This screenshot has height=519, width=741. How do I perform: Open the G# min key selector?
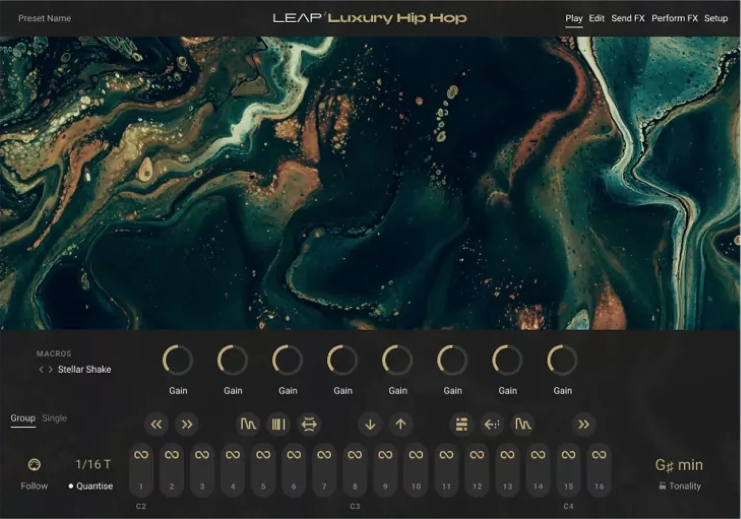[x=679, y=465]
